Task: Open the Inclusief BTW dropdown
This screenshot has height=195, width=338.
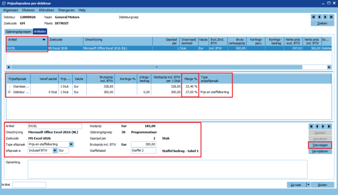Action: tap(55, 150)
